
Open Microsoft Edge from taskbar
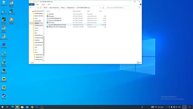(x=12, y=107)
